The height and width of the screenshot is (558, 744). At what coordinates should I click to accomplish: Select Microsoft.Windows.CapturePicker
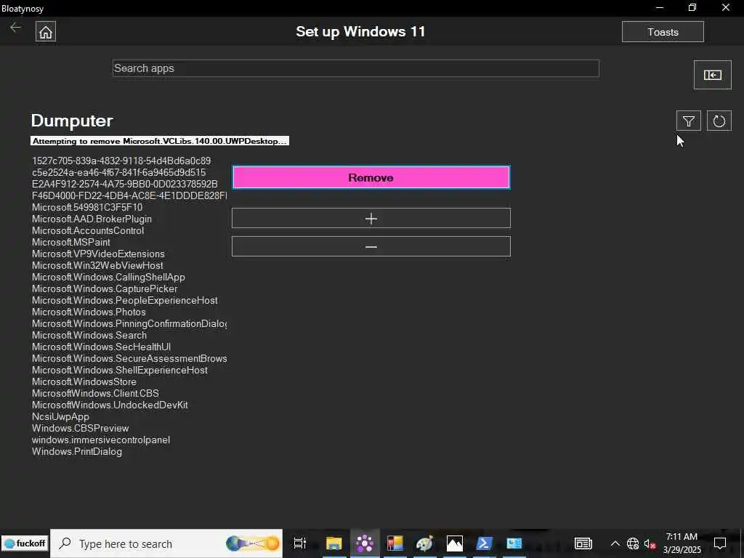105,288
